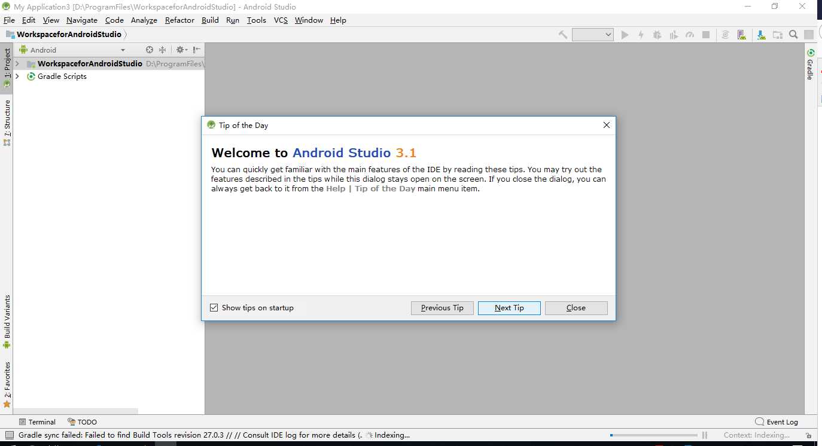Viewport: 822px width, 446px height.
Task: Click the Stop square icon
Action: coord(706,35)
